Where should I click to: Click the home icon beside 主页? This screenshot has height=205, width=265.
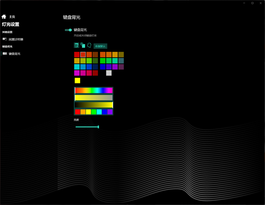click(4, 17)
